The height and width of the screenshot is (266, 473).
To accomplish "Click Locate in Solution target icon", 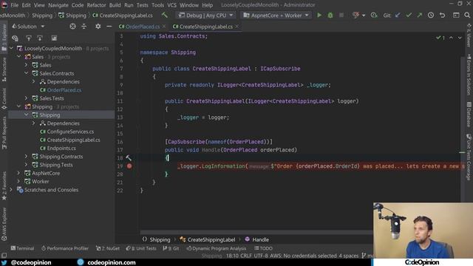I will point(72,27).
